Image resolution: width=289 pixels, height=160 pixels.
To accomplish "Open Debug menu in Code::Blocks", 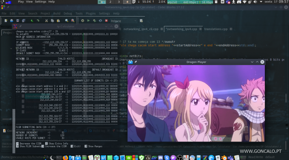I will pyautogui.click(x=68, y=13).
